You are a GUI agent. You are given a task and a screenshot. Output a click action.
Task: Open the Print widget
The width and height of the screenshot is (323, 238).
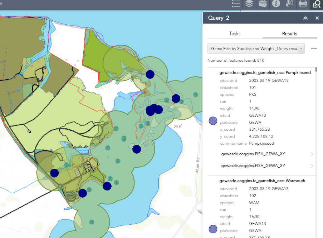303,4
